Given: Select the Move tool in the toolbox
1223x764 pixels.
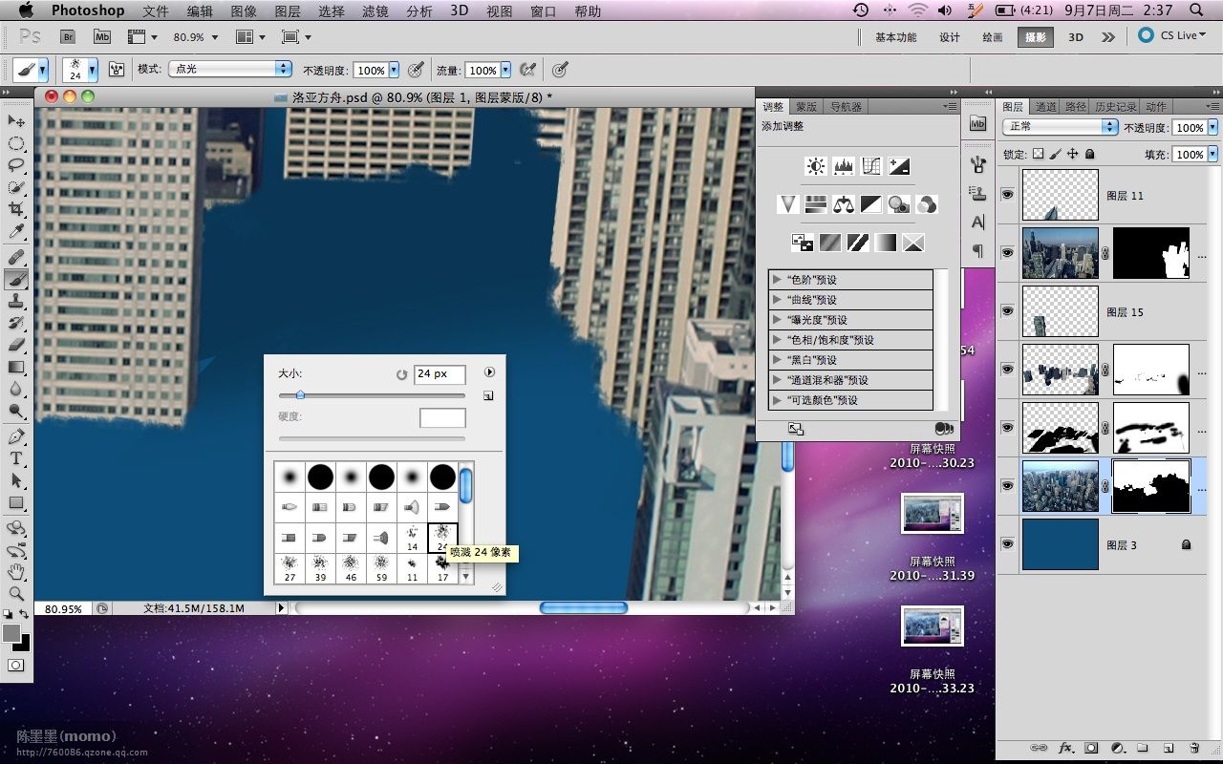Looking at the screenshot, I should pos(16,120).
